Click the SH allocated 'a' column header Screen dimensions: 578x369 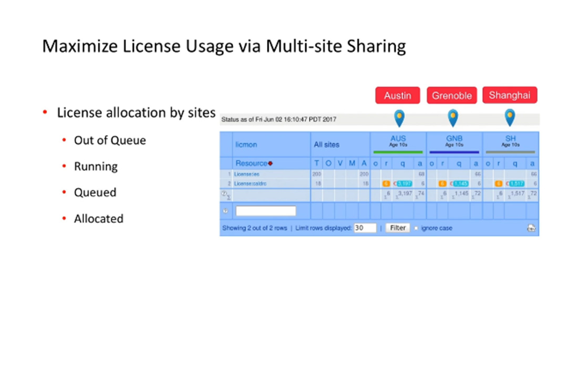point(532,163)
